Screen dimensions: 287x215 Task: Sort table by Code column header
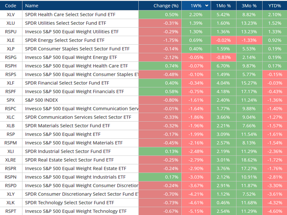click(x=10, y=6)
